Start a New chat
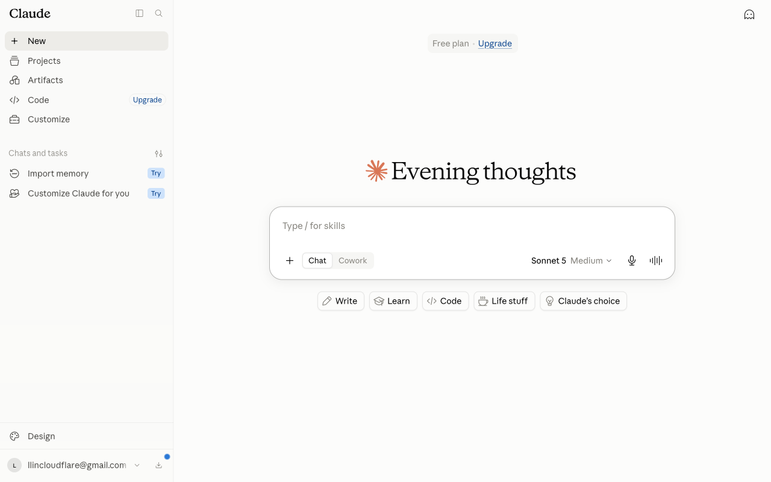Image resolution: width=771 pixels, height=482 pixels. pos(87,41)
